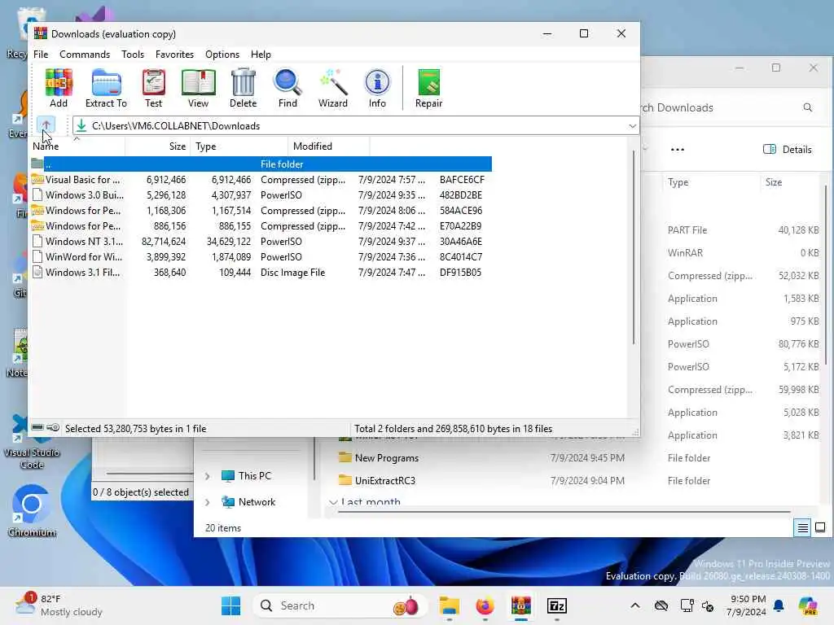Open the Find magnifier tool

[288, 88]
